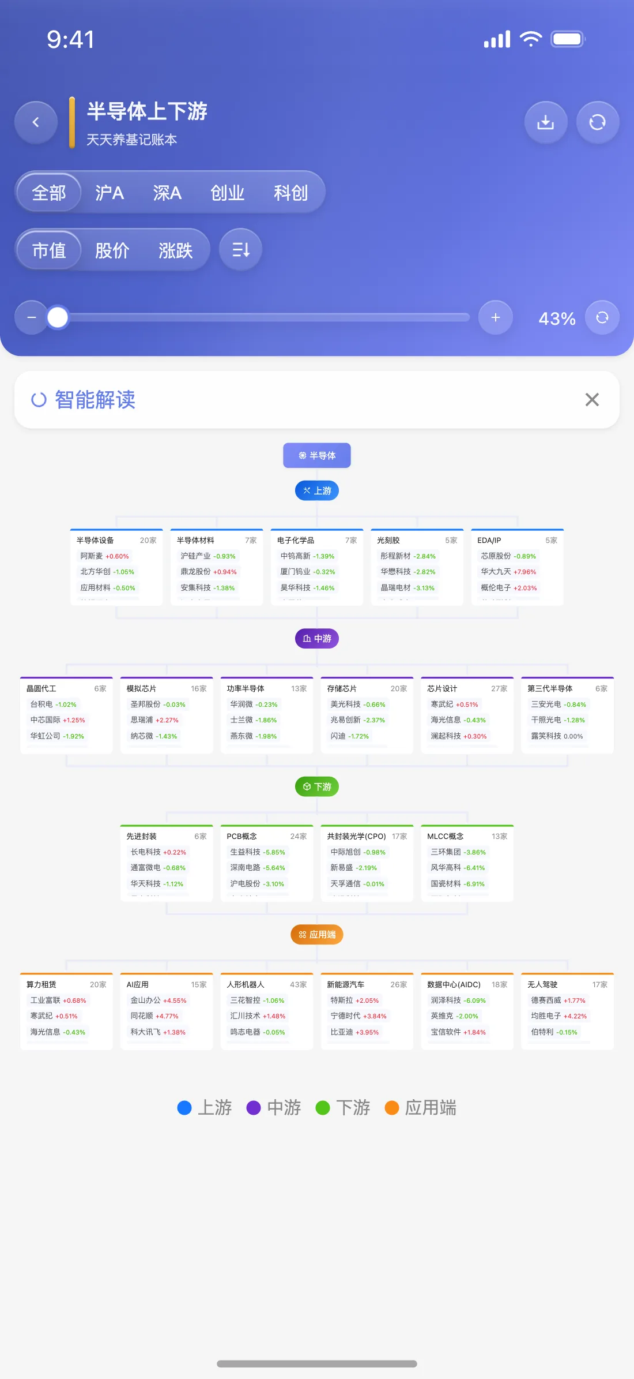Viewport: 634px width, 1379px height.
Task: Select stock 中芯国际 +1.25%
Action: pos(58,720)
